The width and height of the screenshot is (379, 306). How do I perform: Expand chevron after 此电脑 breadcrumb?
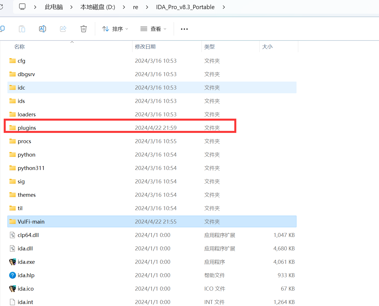71,7
